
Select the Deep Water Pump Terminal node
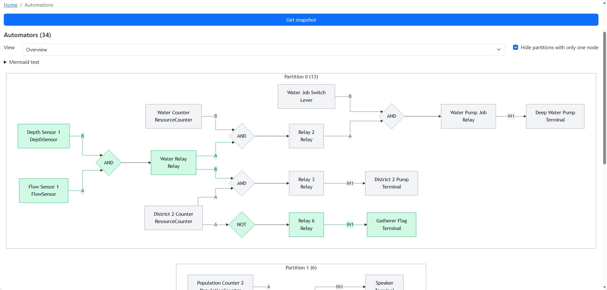[555, 116]
